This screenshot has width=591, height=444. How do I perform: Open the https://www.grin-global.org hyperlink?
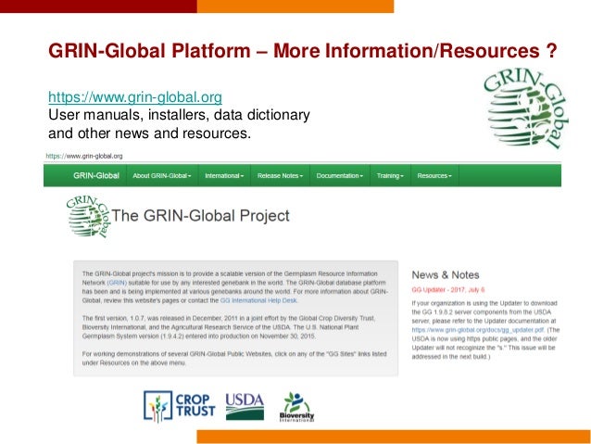135,97
